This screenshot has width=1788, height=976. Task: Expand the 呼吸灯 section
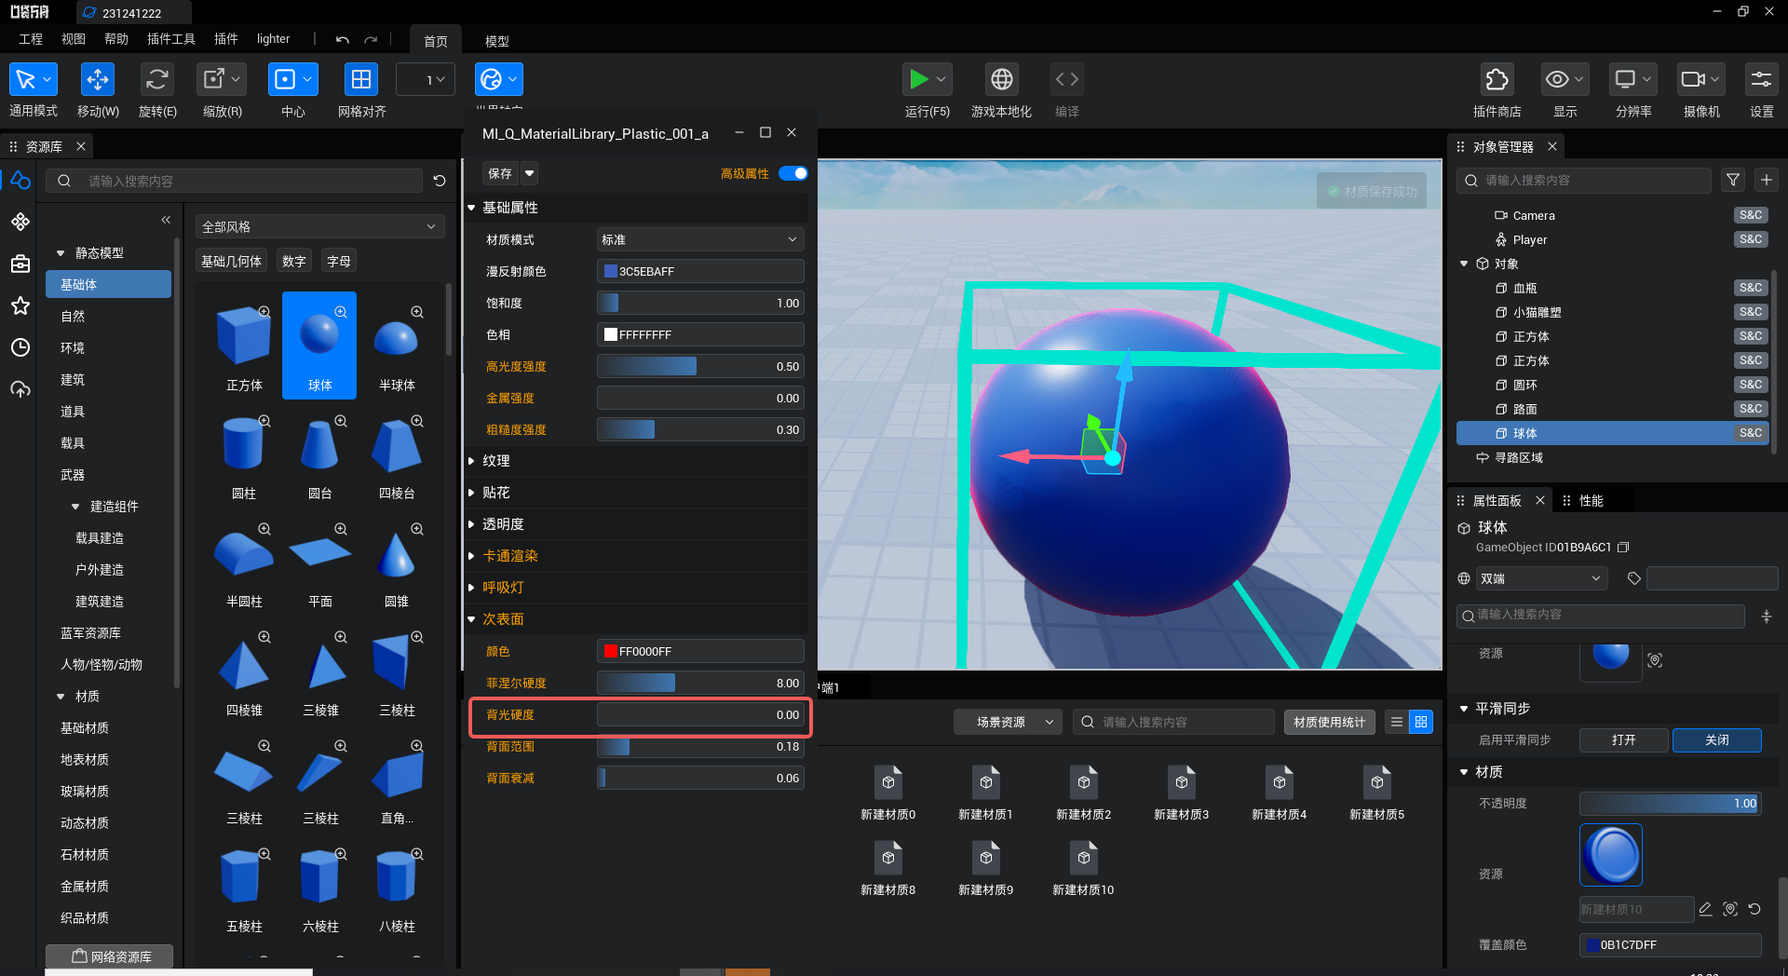click(471, 588)
